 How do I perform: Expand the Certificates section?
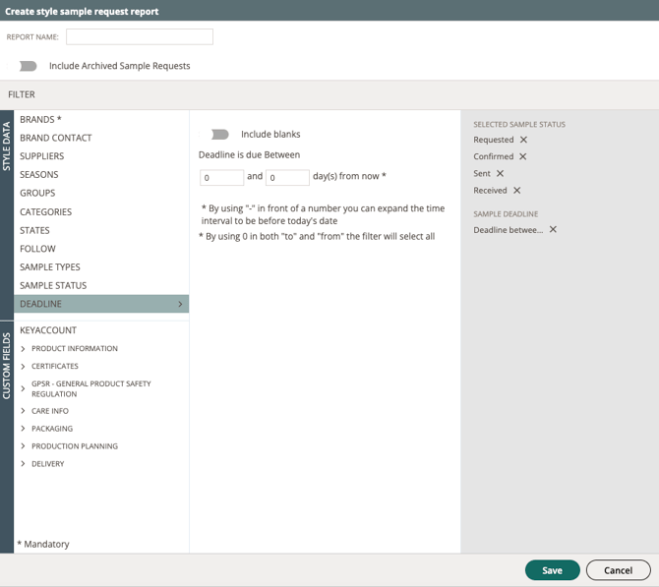[24, 366]
